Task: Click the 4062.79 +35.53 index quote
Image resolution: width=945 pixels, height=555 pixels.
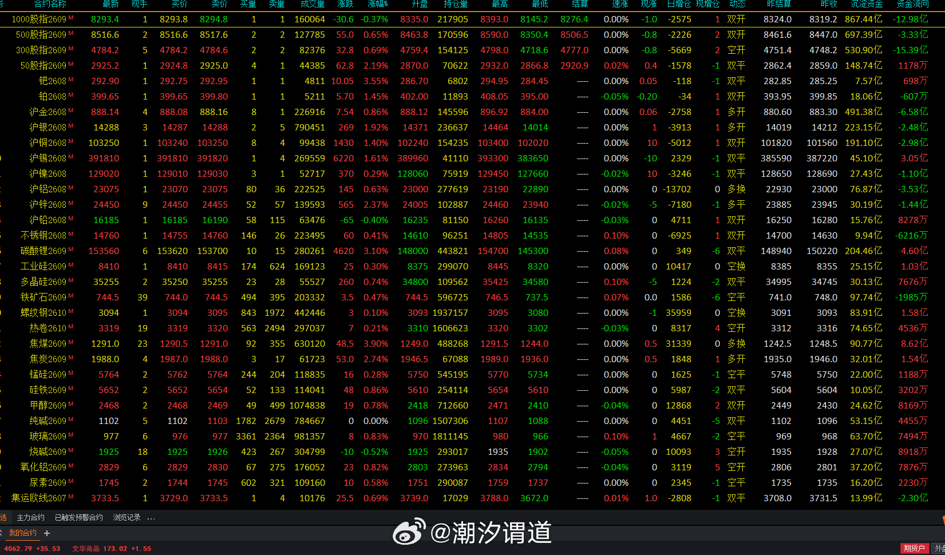Action: (32, 548)
